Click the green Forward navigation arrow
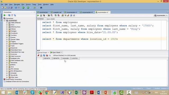This screenshot has width=169, height=95. (x=28, y=8)
